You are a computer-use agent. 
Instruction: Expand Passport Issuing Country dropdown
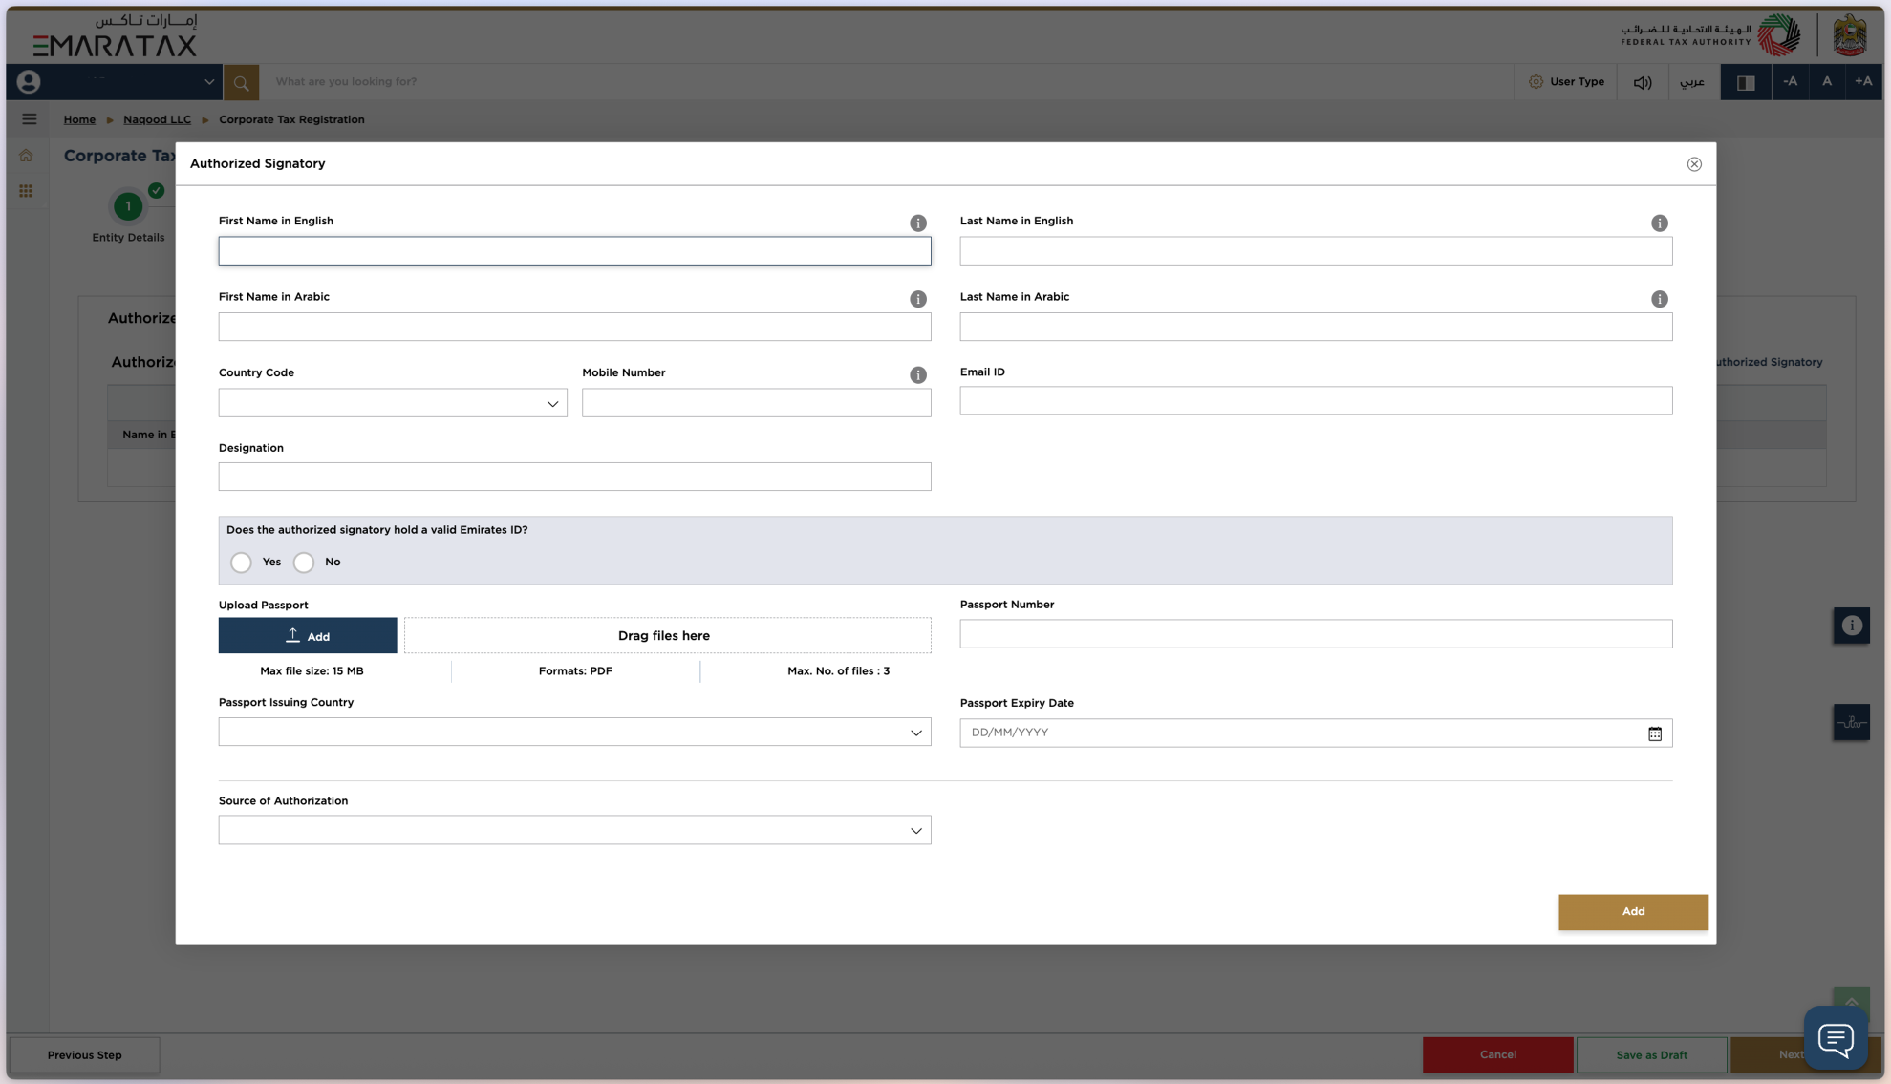[x=574, y=733]
